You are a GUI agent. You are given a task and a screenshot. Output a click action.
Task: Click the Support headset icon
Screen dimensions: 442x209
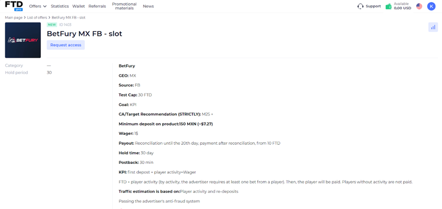[360, 6]
